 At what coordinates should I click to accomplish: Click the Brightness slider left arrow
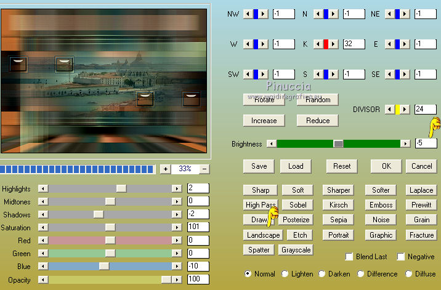[272, 143]
